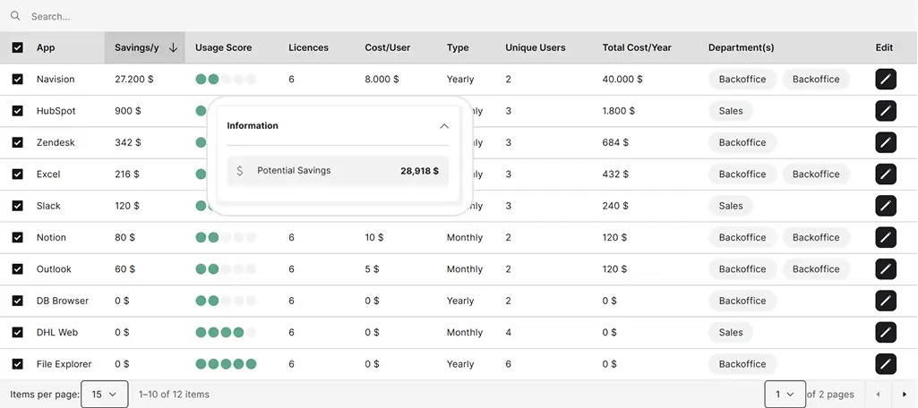The image size is (918, 408).
Task: Open the items per page dropdown
Action: 104,395
